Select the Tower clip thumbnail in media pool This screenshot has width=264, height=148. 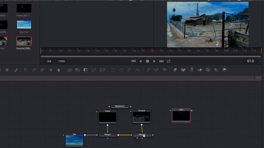24,8
